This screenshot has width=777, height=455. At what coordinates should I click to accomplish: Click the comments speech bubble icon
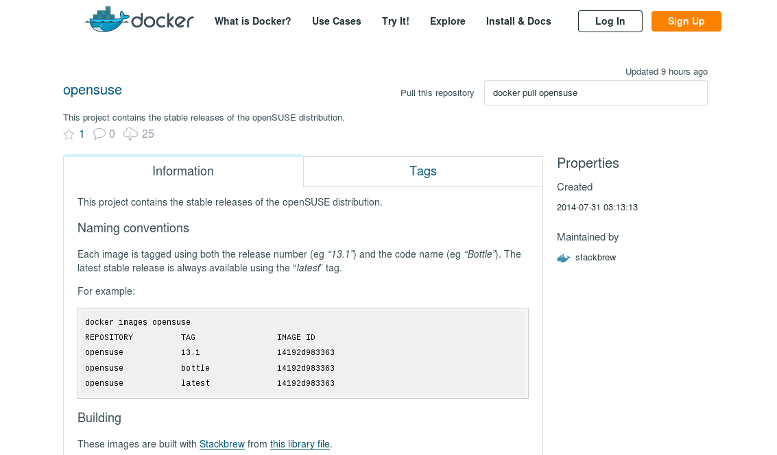point(99,134)
